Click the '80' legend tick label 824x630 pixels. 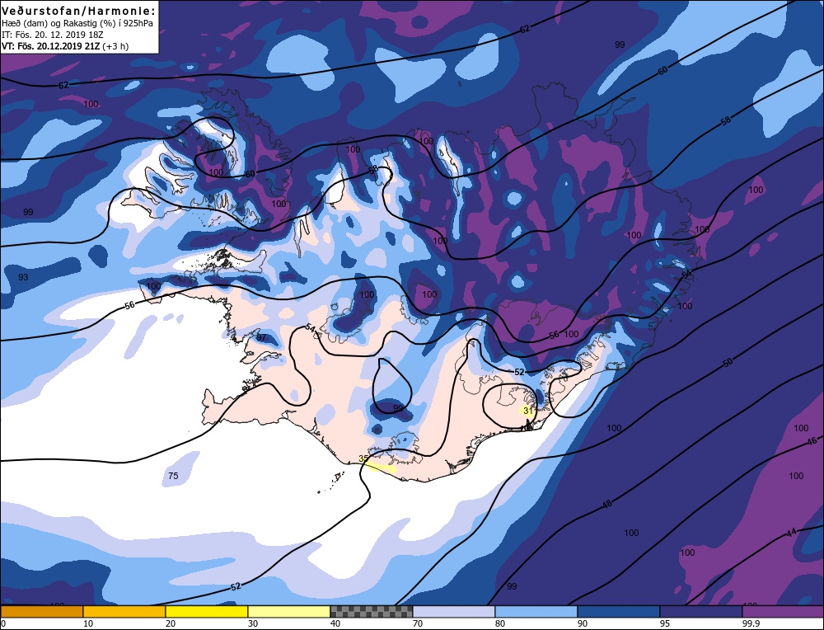point(500,623)
